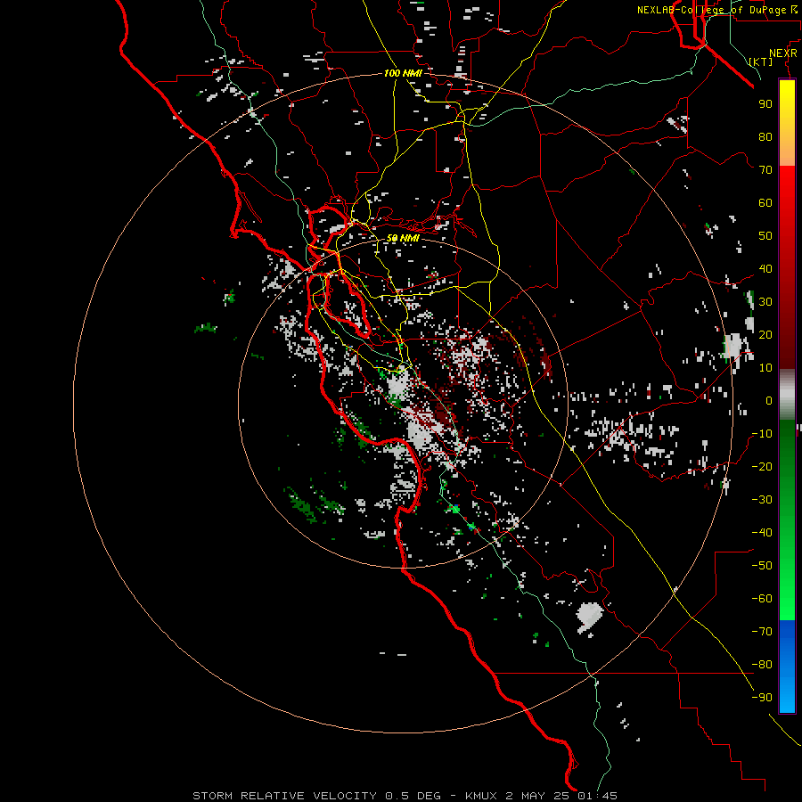Click the "2 MAY 25" date in the caption
Image resolution: width=802 pixels, height=802 pixels.
pos(537,796)
